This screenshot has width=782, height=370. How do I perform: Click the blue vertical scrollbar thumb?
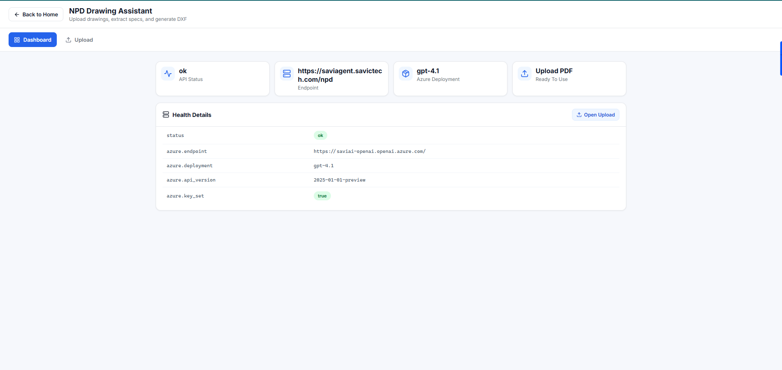pyautogui.click(x=781, y=58)
